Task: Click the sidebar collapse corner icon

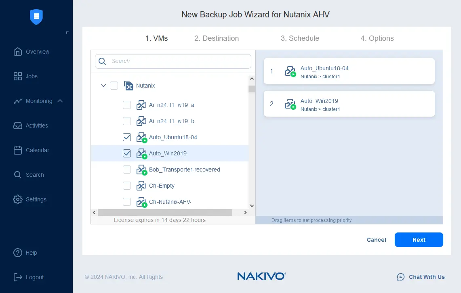Action: [67, 33]
